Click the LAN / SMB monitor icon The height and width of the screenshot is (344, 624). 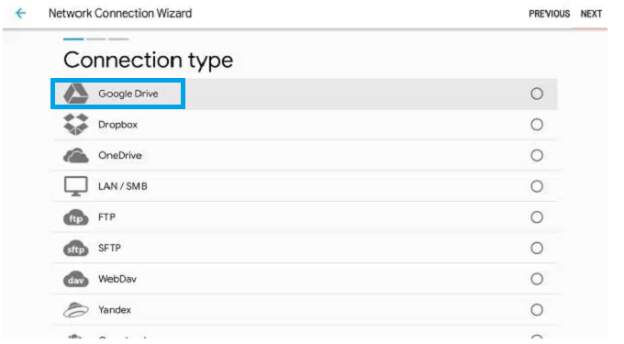coord(75,186)
